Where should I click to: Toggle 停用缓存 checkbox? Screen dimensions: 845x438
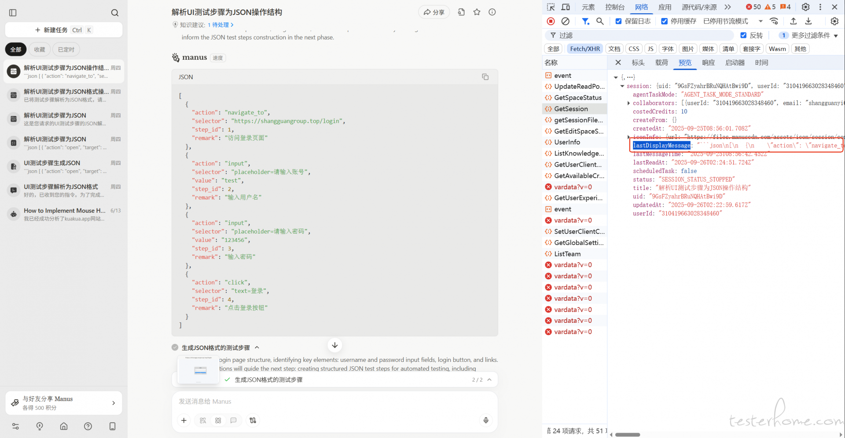[x=665, y=21]
